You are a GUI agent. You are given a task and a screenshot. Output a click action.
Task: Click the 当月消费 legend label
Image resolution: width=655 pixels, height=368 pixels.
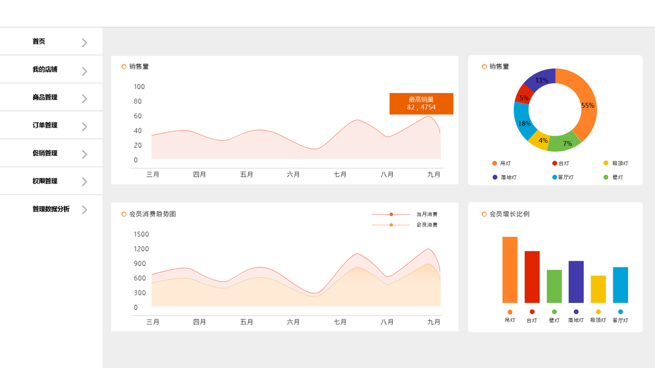tap(427, 215)
